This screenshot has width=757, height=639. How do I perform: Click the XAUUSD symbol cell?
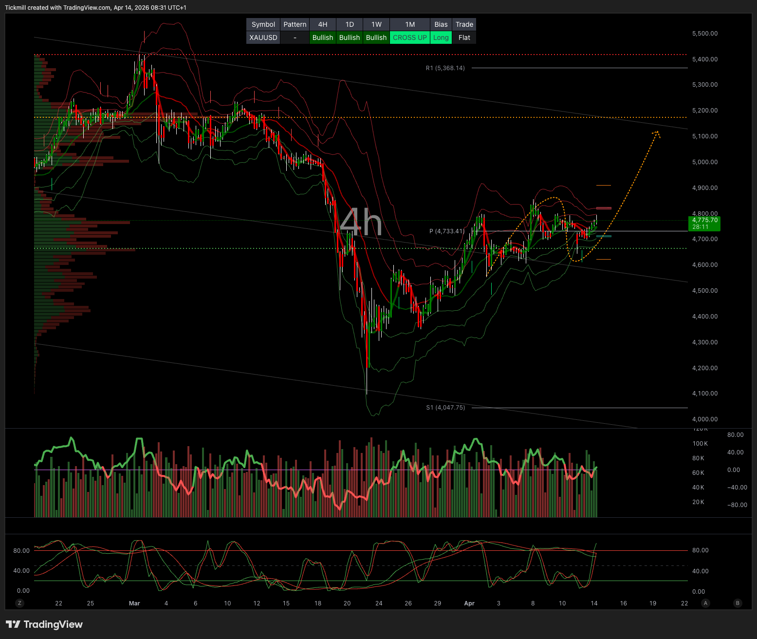[263, 38]
